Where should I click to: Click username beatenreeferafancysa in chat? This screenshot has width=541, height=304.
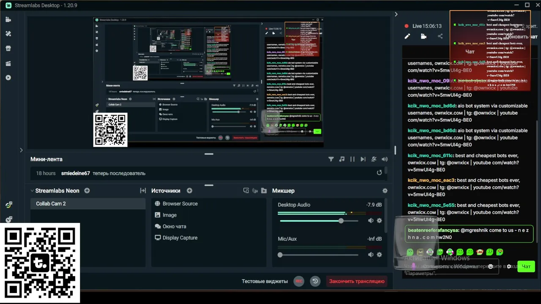point(433,230)
